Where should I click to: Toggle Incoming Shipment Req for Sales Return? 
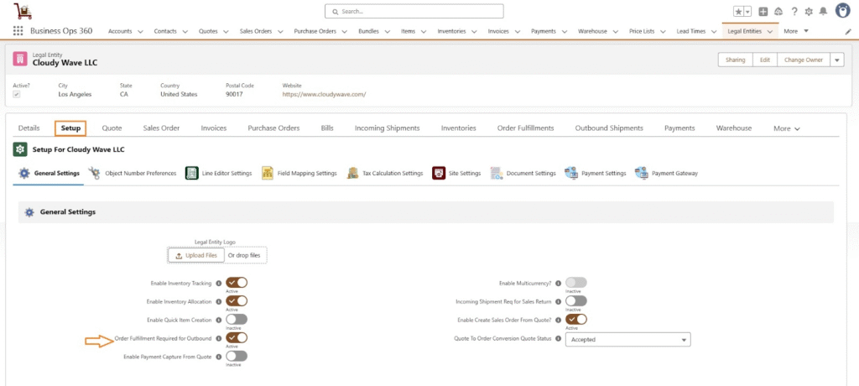click(x=576, y=300)
